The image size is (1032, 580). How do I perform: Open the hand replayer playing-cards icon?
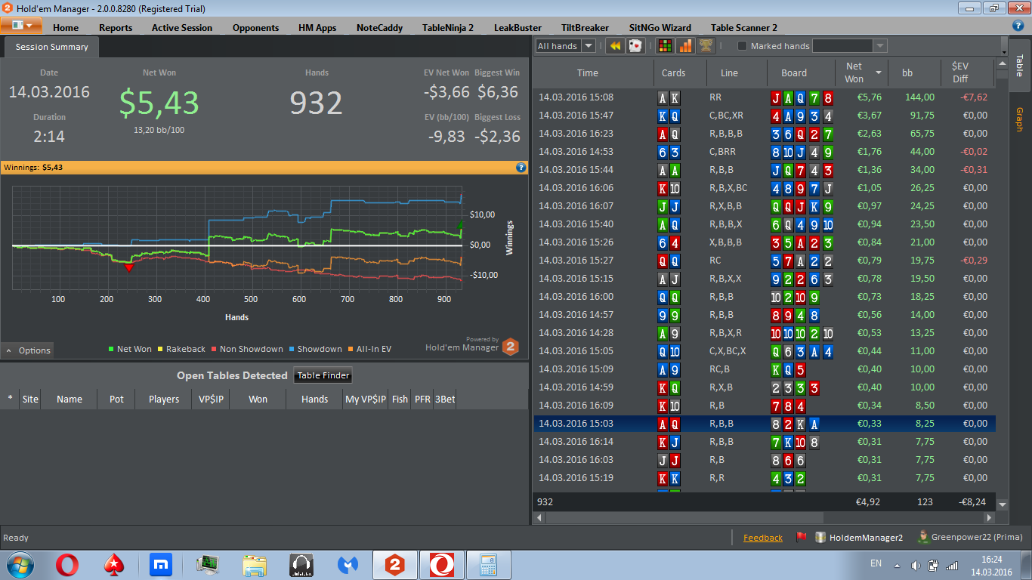(635, 46)
